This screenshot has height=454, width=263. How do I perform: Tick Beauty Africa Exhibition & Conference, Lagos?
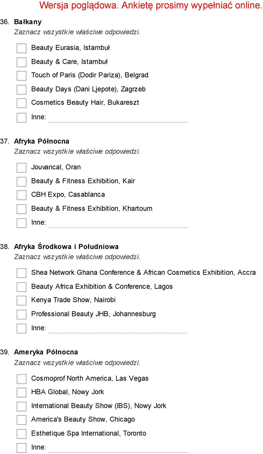pyautogui.click(x=21, y=287)
